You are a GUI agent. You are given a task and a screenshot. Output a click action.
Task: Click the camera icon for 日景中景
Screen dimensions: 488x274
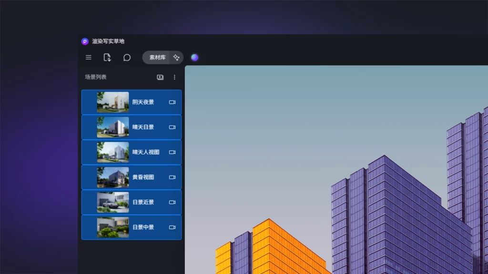point(172,227)
